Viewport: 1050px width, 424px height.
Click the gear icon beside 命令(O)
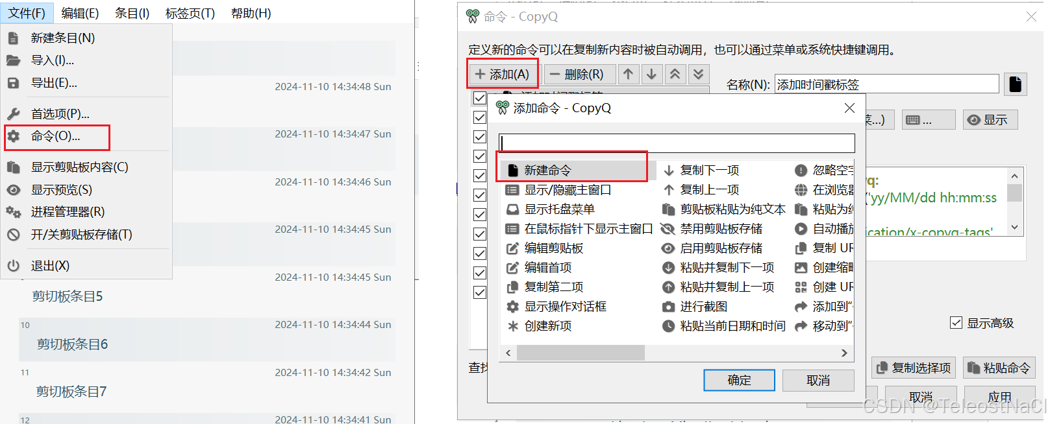14,136
